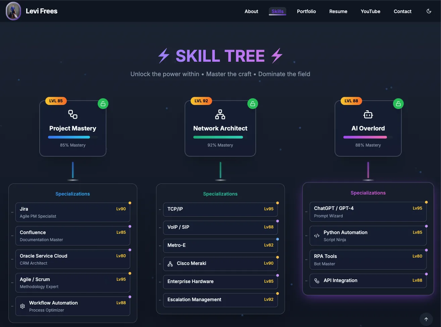Click the API Integration skill label
Viewport: 441px width, 327px height.
pyautogui.click(x=340, y=280)
